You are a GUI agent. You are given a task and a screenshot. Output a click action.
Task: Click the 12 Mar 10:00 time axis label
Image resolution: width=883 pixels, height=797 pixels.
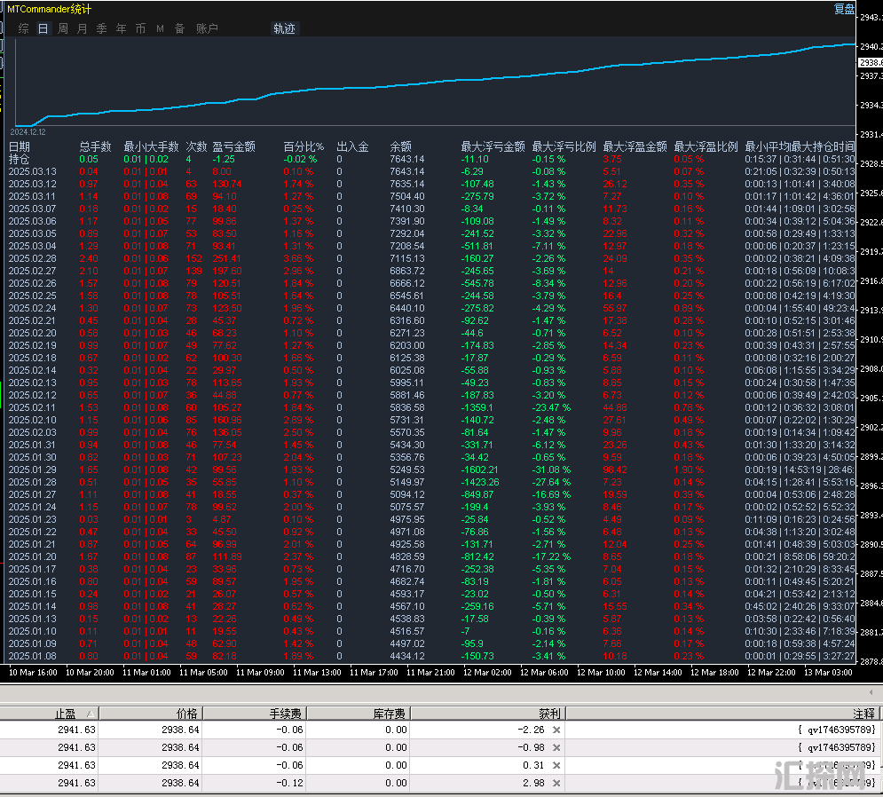click(601, 673)
